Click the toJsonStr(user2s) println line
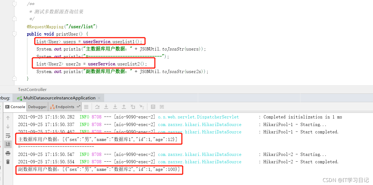This screenshot has height=185, width=373. [x=122, y=72]
